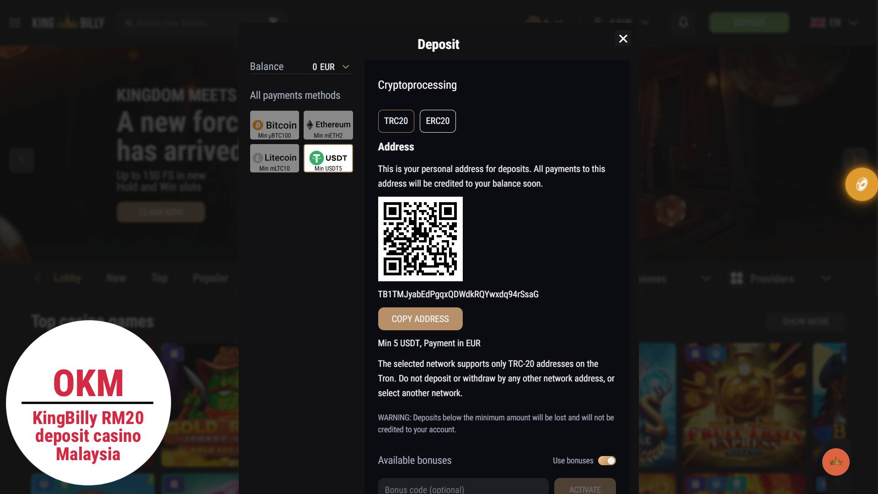Click the orange rewards floating icon
The height and width of the screenshot is (494, 878).
[862, 184]
